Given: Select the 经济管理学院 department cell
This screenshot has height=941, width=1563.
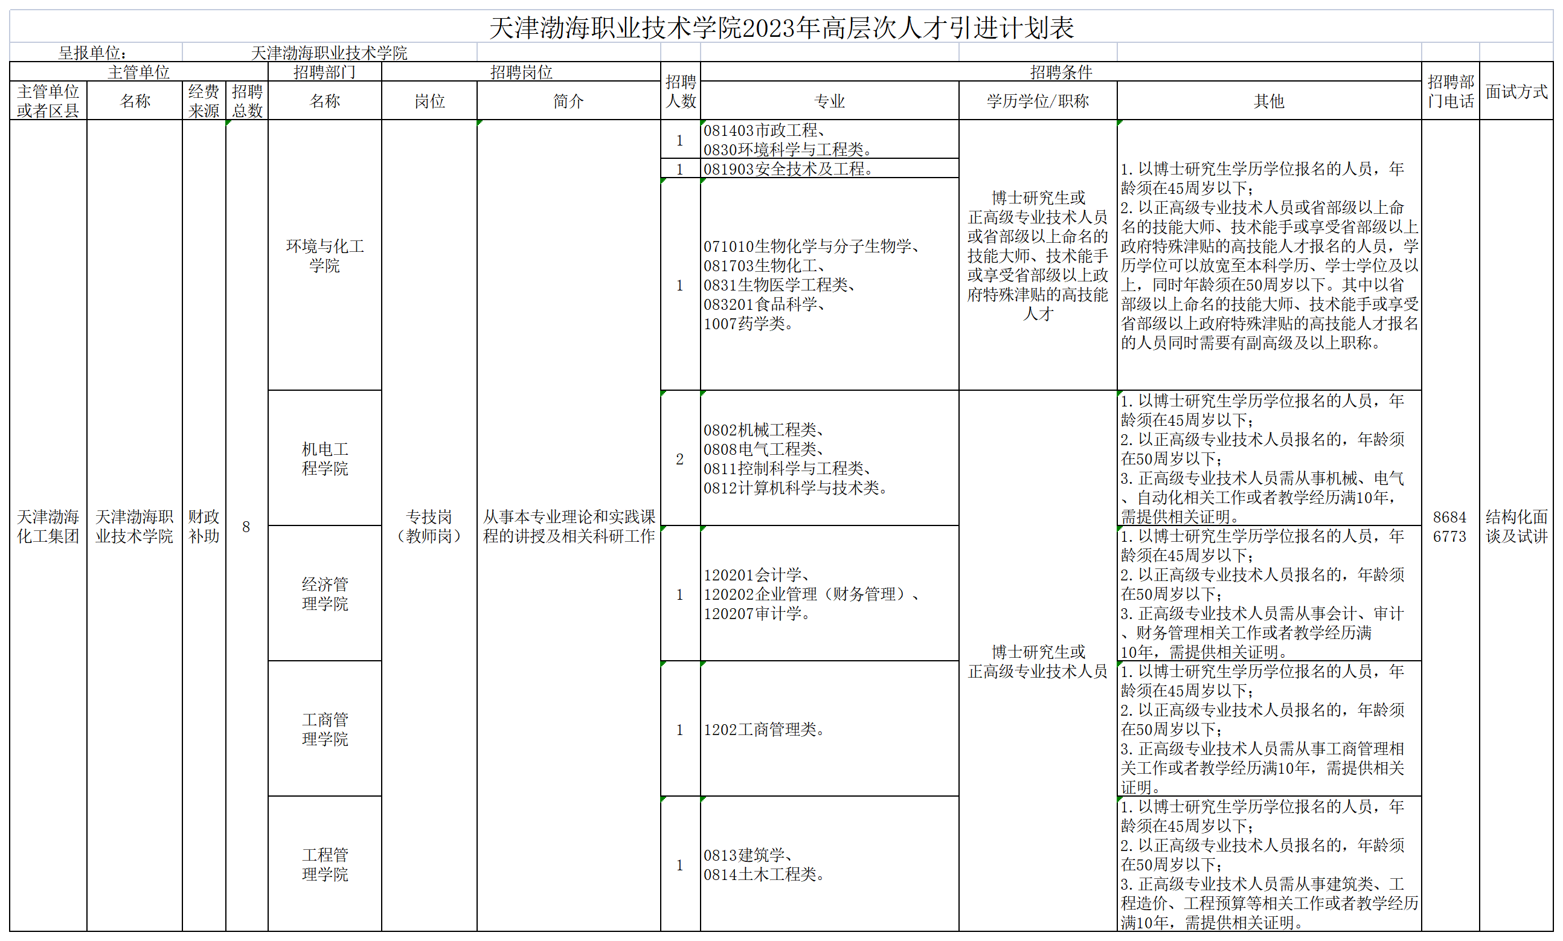Looking at the screenshot, I should pyautogui.click(x=325, y=594).
